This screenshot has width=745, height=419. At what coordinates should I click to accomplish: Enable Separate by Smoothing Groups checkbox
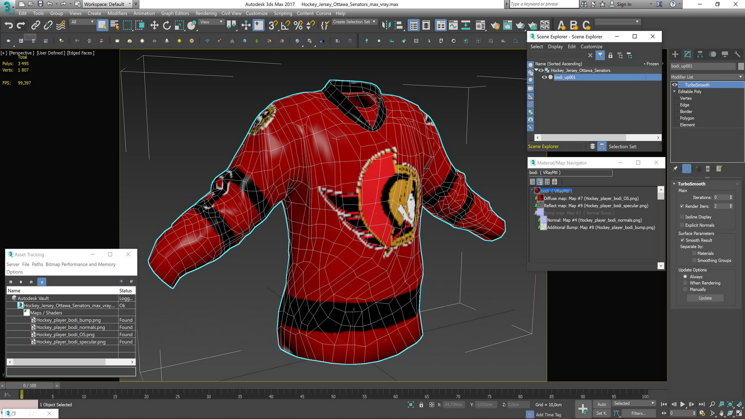[695, 260]
